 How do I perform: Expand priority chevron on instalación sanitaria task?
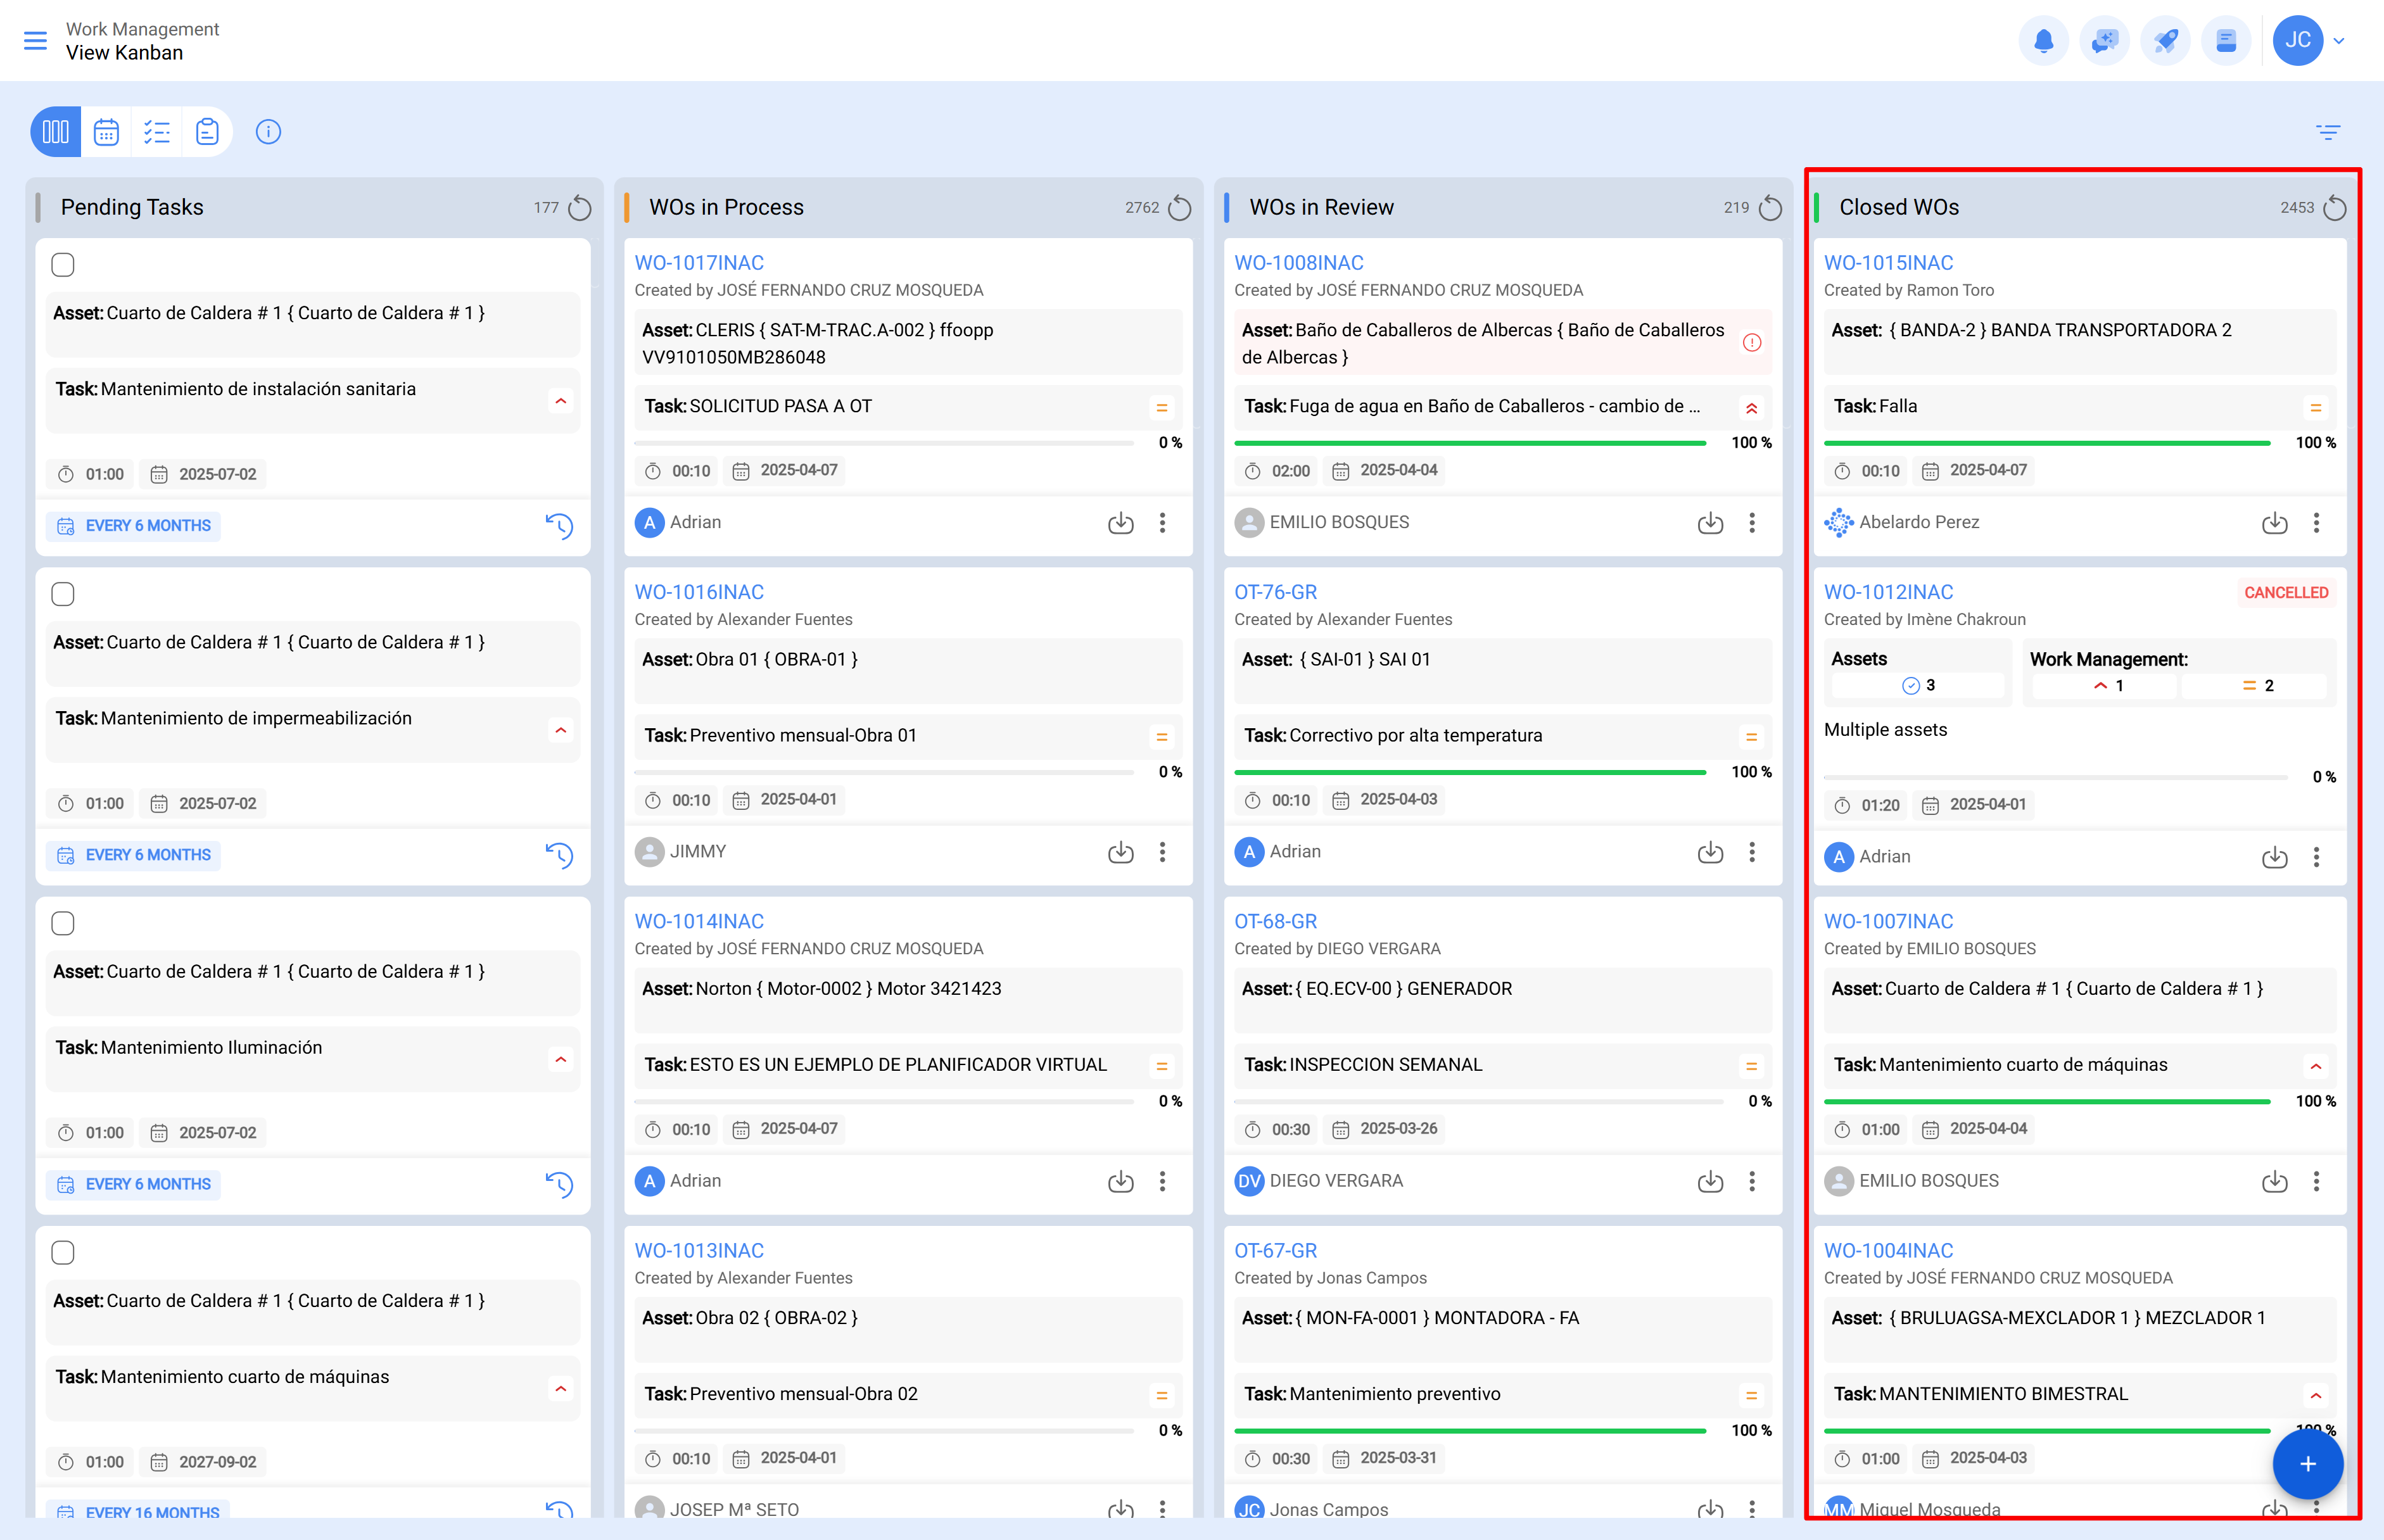tap(561, 401)
